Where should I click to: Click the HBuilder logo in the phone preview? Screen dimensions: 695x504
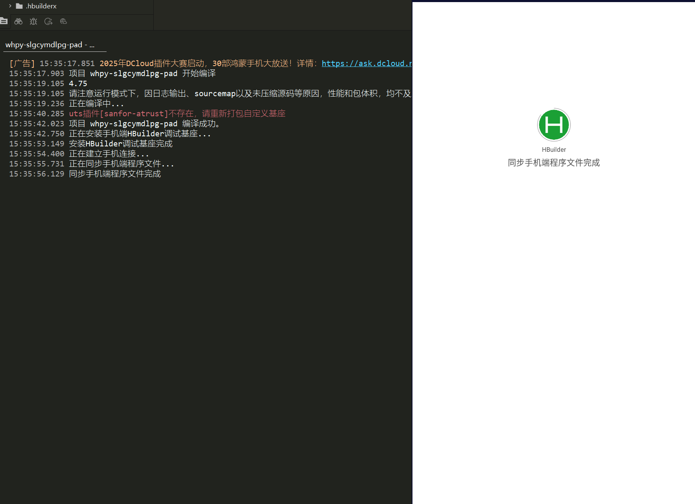[x=554, y=125]
